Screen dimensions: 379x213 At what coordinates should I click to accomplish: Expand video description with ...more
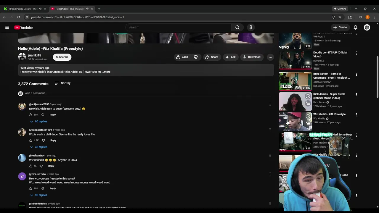pos(106,72)
